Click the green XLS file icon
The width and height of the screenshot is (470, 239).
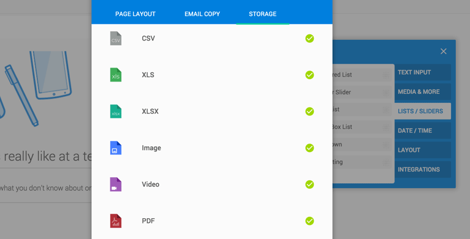point(116,75)
